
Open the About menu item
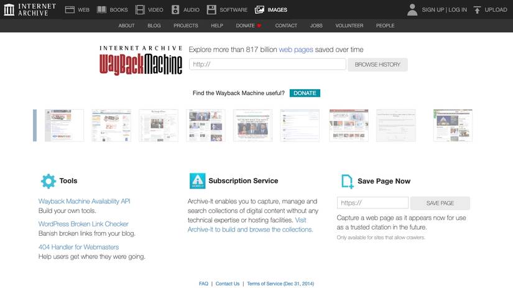pyautogui.click(x=126, y=25)
